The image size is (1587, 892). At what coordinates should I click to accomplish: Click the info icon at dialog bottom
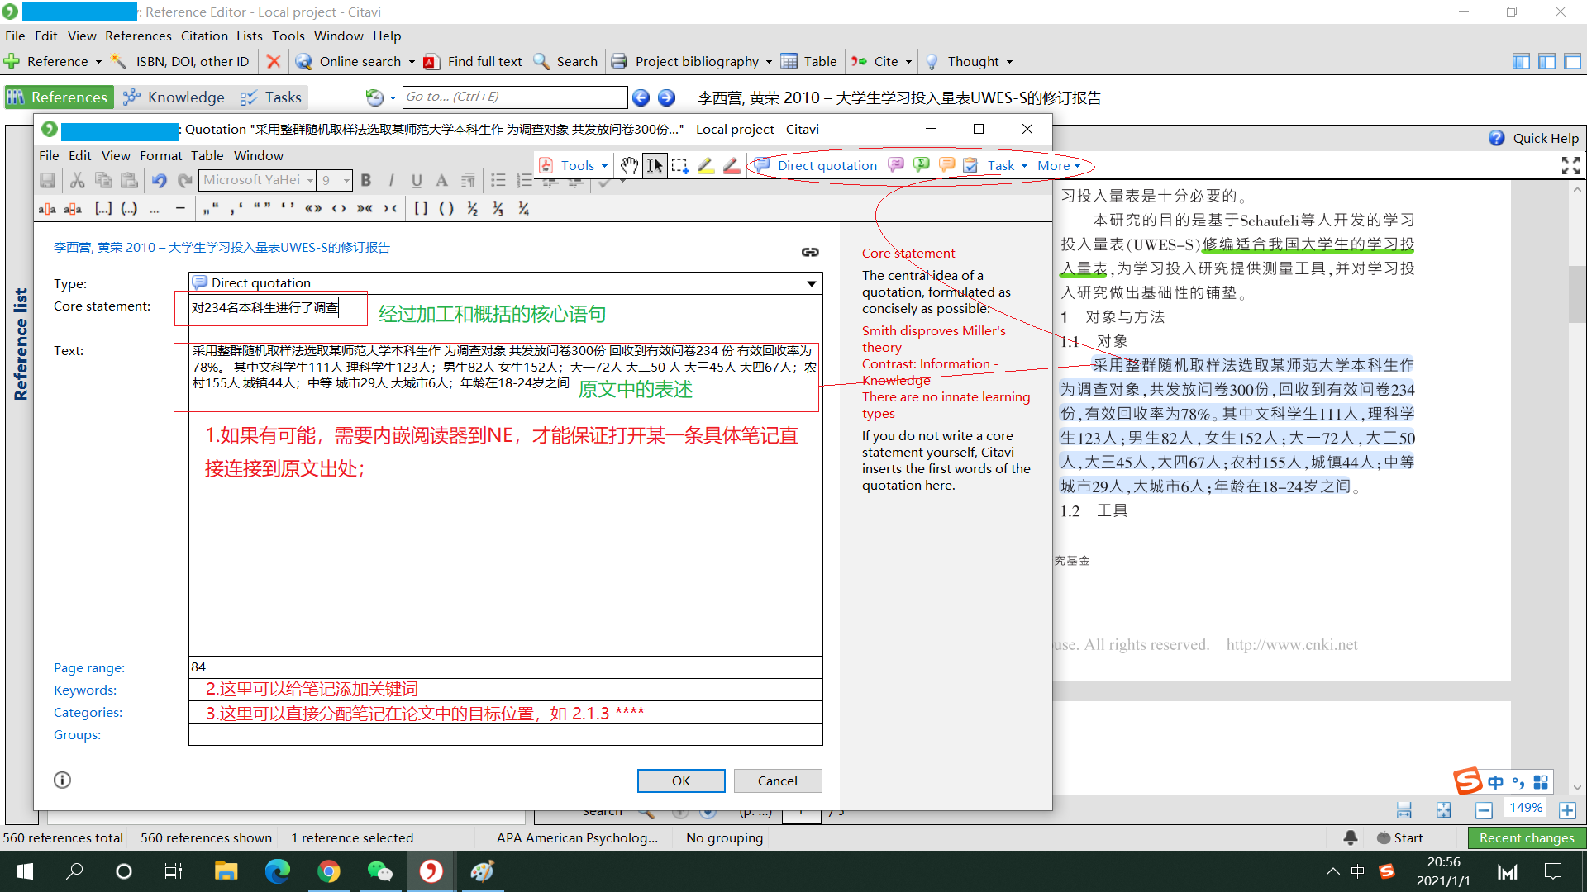point(62,780)
